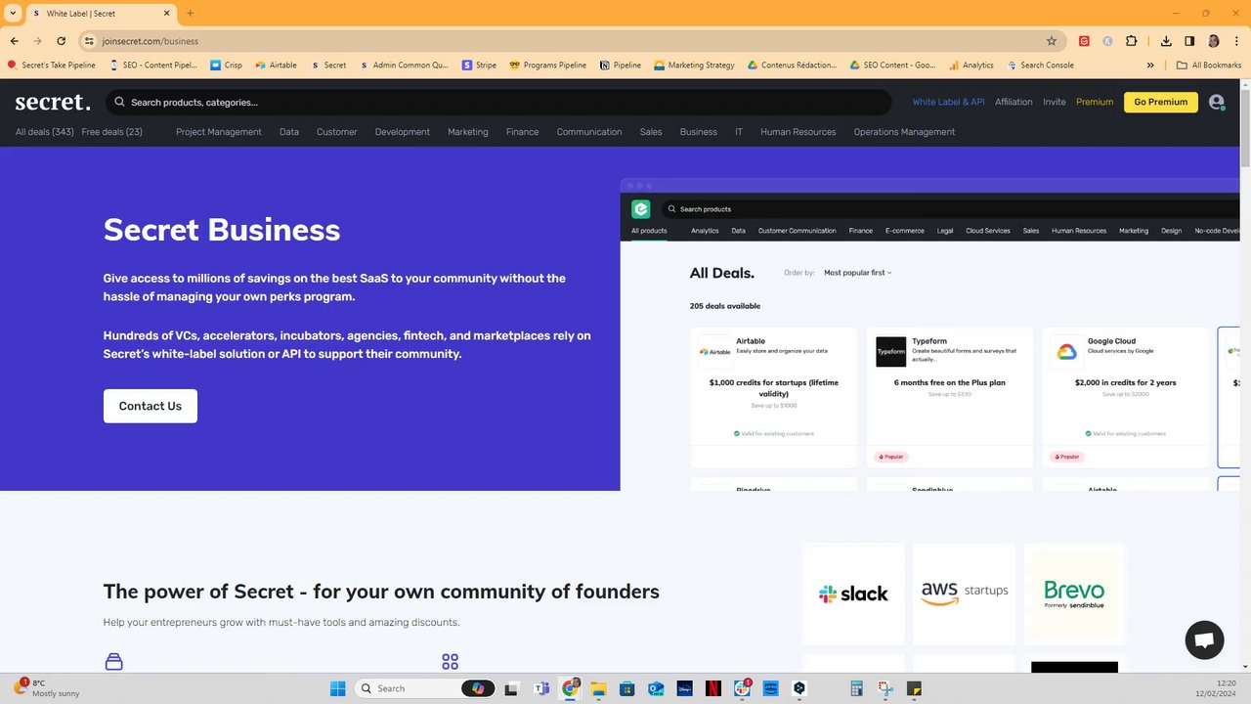The width and height of the screenshot is (1251, 704).
Task: Click the address bar URL
Action: point(151,41)
